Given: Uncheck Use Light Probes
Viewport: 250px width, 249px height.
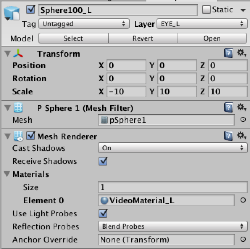Looking at the screenshot, I should [x=103, y=213].
